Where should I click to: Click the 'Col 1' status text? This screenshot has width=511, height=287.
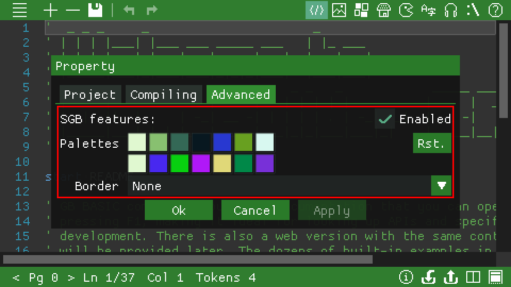coord(165,277)
